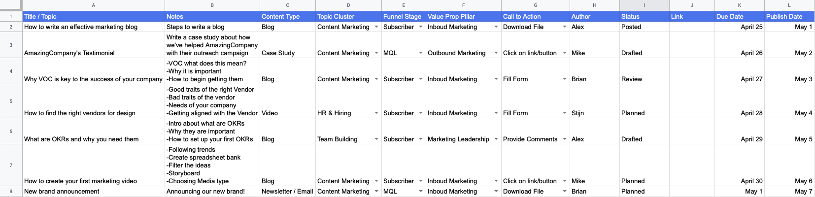Select row 5 header
815x197 pixels.
coord(11,101)
